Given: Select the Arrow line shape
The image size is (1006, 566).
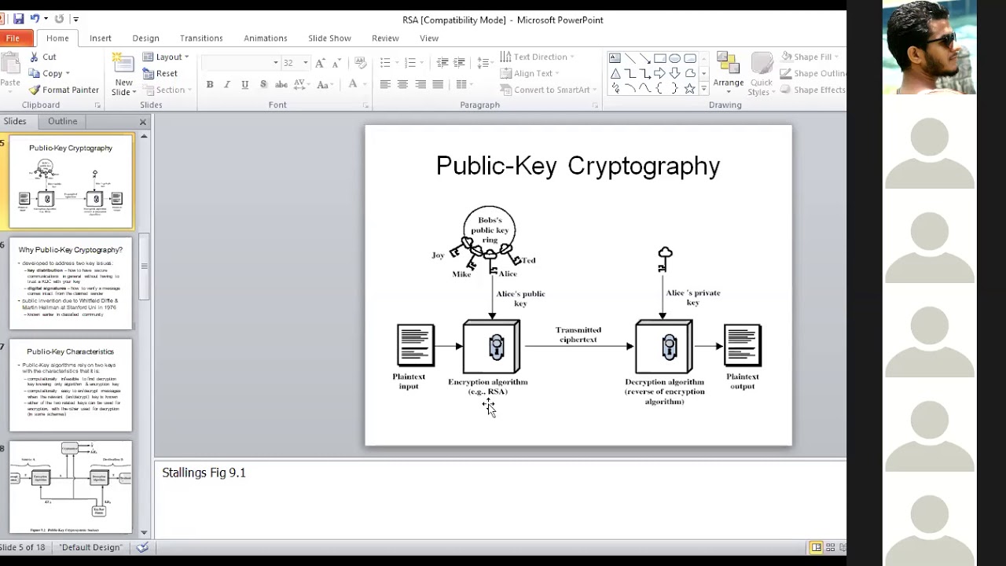Looking at the screenshot, I should [645, 58].
